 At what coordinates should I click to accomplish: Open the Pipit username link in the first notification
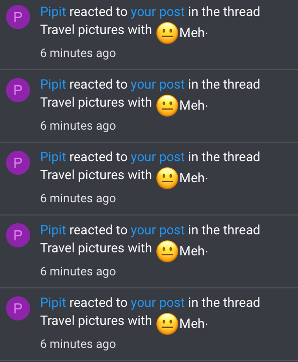tap(53, 12)
